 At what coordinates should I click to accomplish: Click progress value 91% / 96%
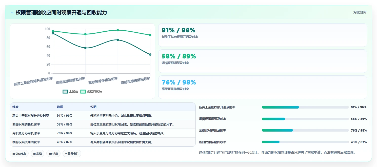359,107
